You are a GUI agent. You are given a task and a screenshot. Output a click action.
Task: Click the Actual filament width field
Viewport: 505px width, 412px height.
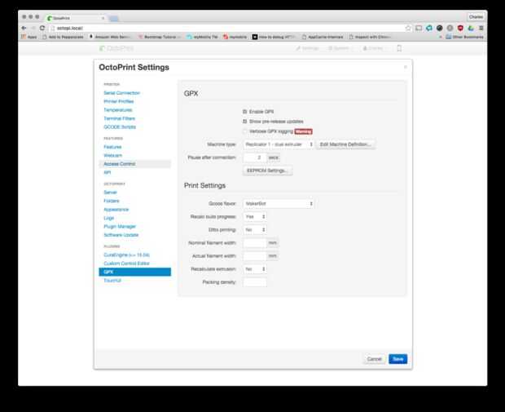coord(254,256)
